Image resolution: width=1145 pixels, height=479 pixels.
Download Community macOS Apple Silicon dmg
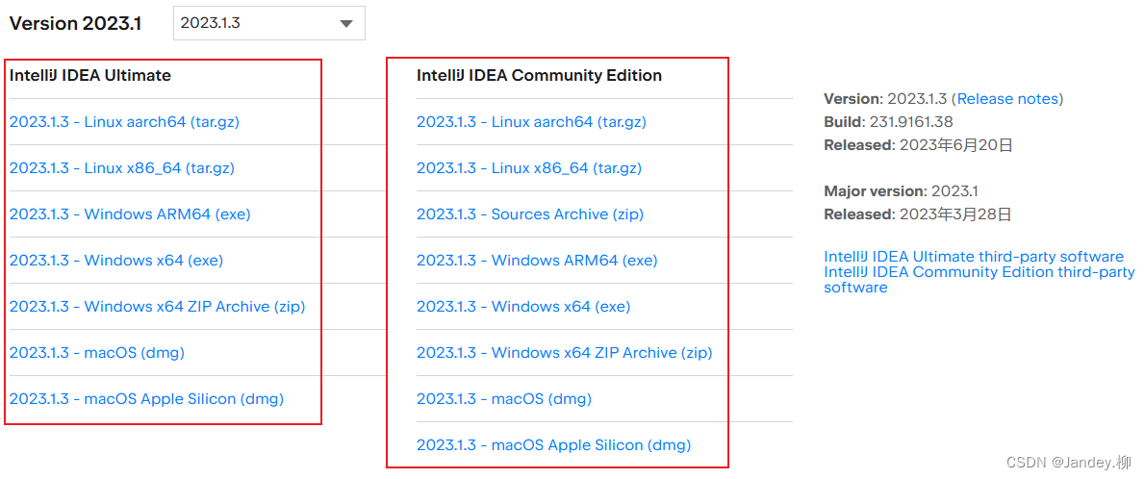tap(554, 445)
